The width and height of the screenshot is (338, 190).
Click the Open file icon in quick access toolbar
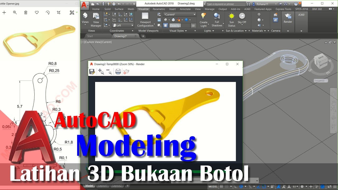(x=98, y=4)
